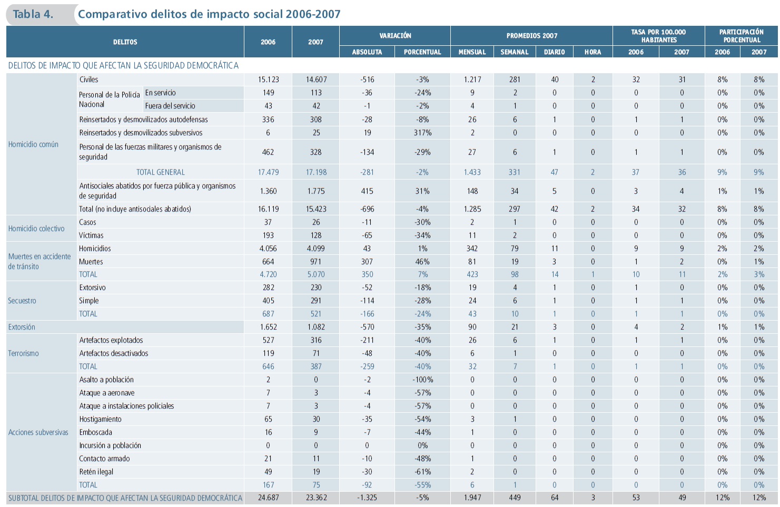Select the HORA column header
Image resolution: width=780 pixels, height=507 pixels.
pos(593,52)
